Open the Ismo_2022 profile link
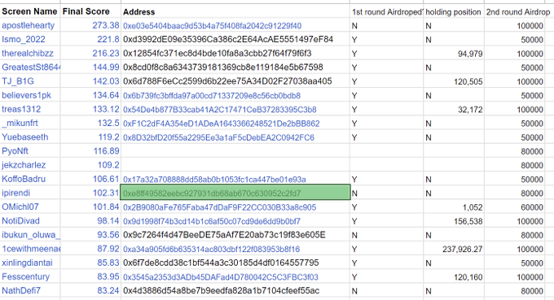This screenshot has height=300, width=554. point(24,40)
